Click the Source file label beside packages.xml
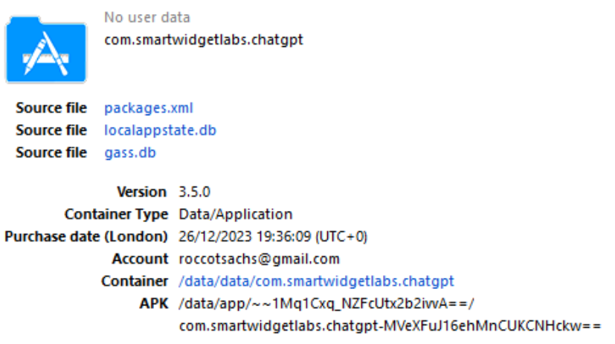 [51, 108]
